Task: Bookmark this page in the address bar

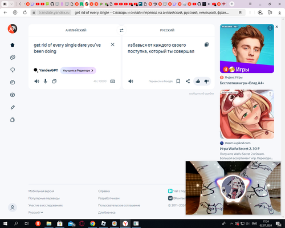Action: [240, 13]
